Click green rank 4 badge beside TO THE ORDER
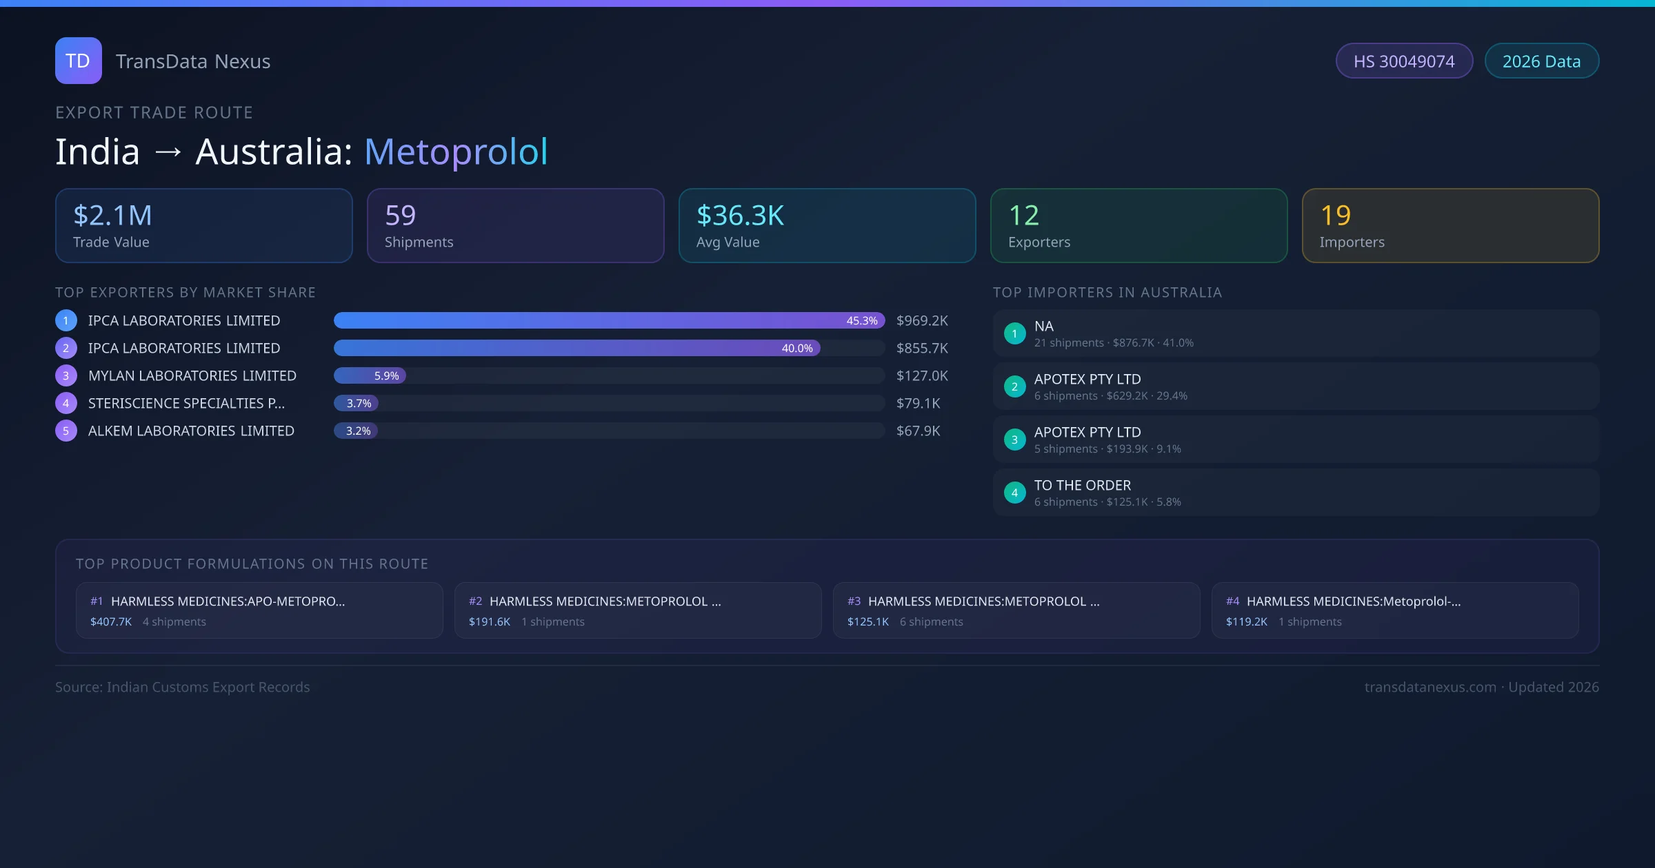This screenshot has width=1655, height=868. pyautogui.click(x=1014, y=493)
